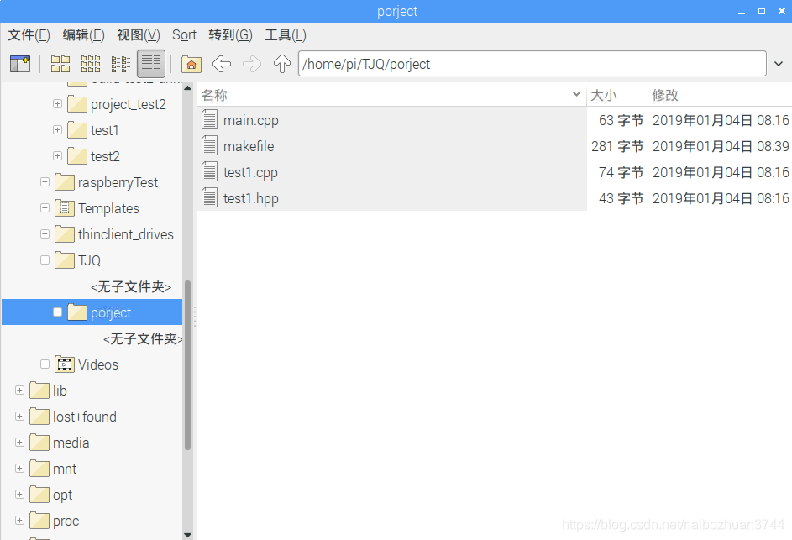Open the 文件 menu
The height and width of the screenshot is (540, 792).
click(29, 35)
